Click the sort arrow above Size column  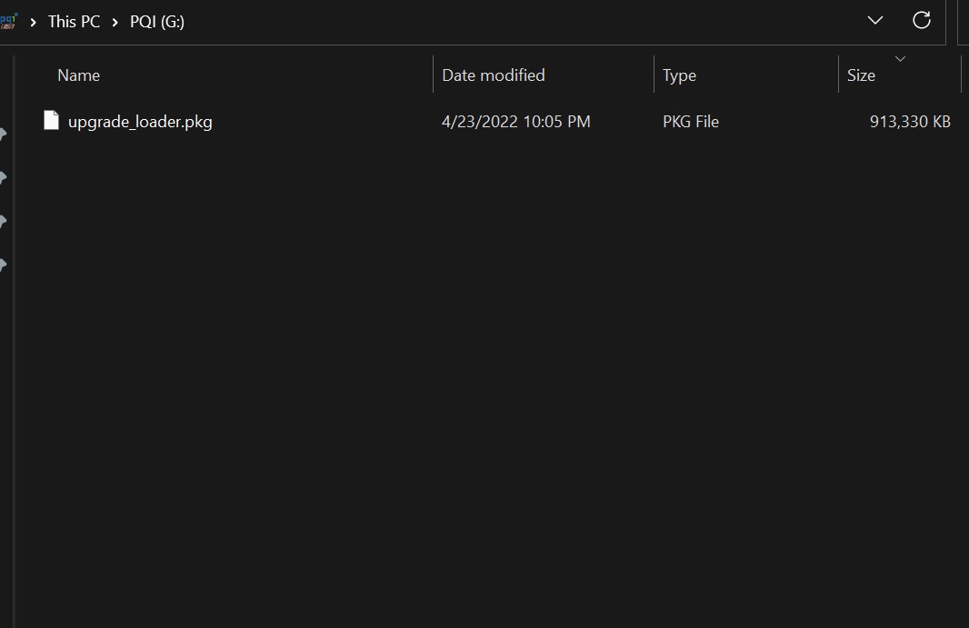tap(900, 59)
